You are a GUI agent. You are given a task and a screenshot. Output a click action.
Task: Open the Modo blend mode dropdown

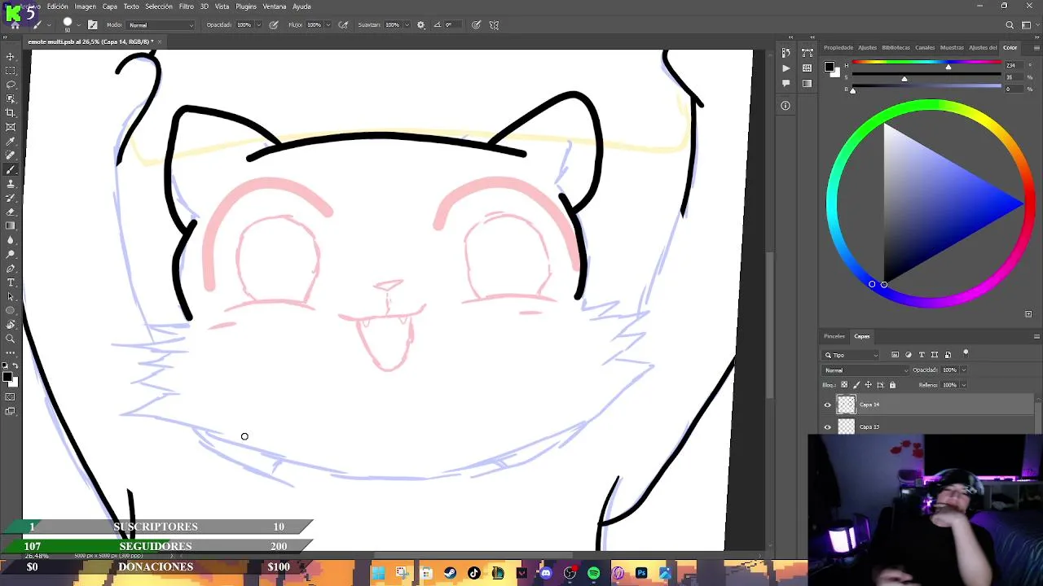[x=161, y=25]
